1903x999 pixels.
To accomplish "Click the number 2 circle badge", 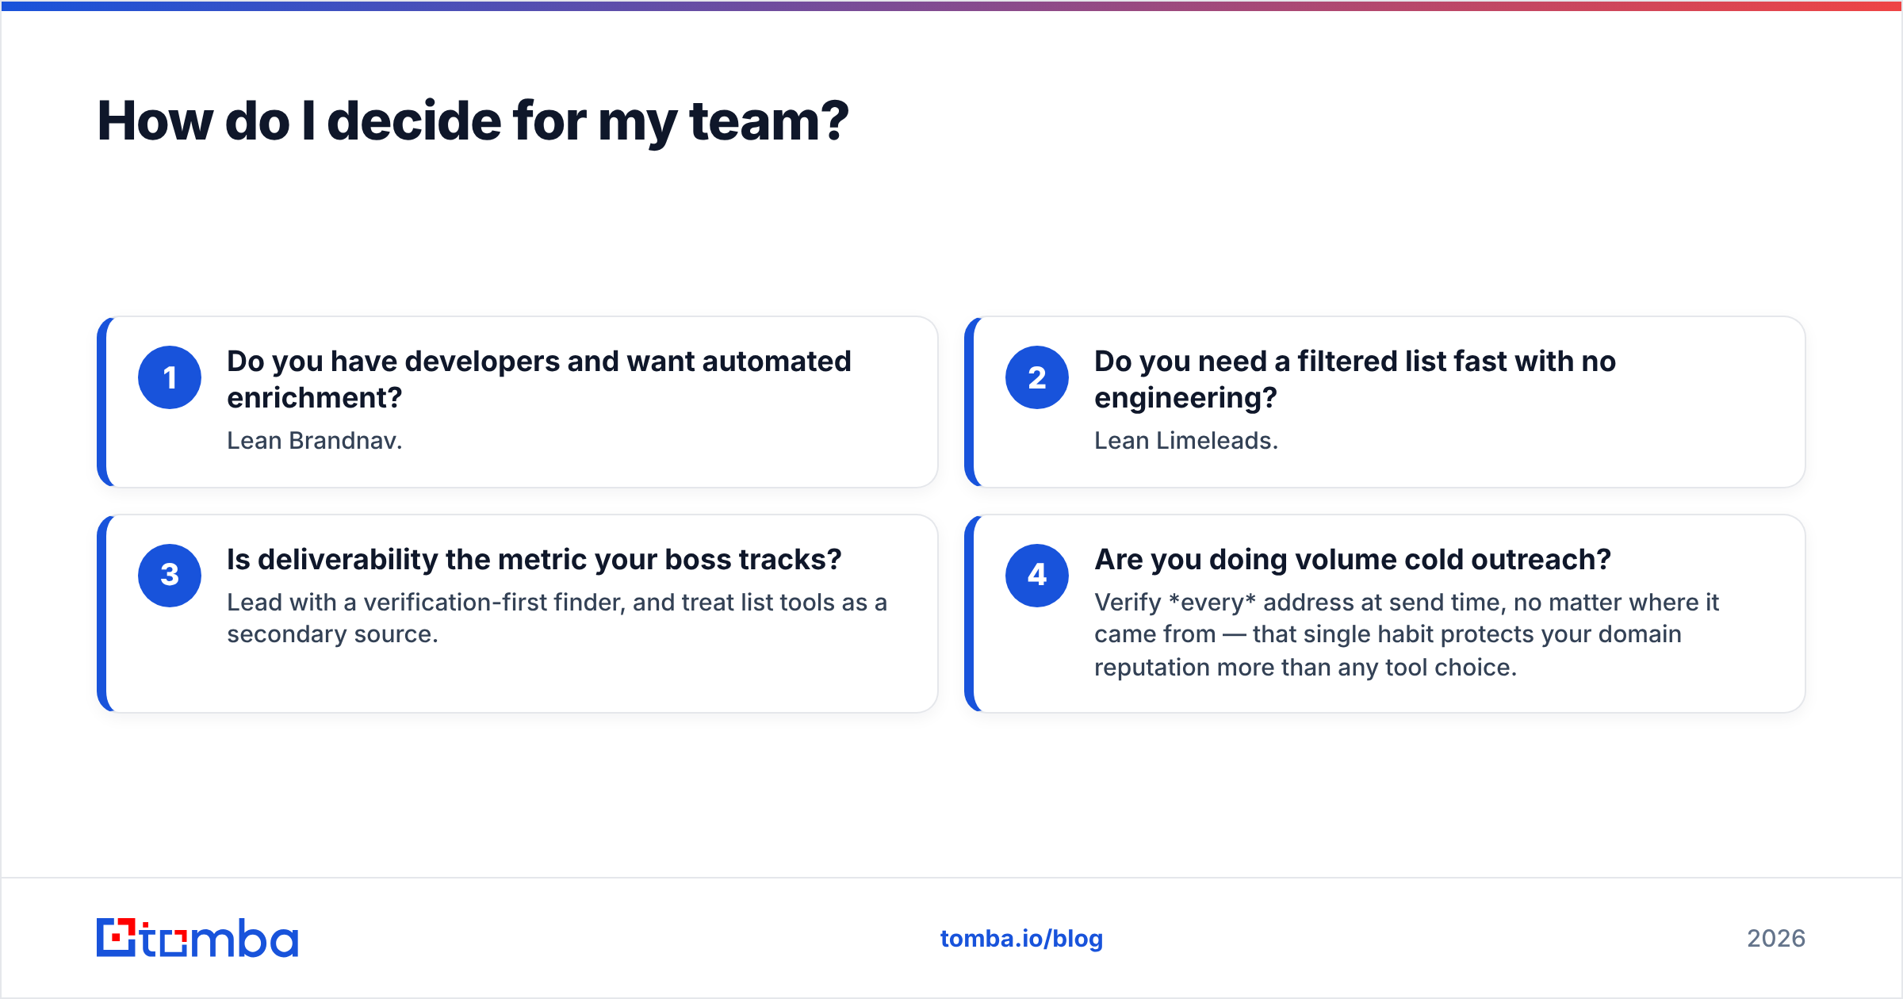I will (x=1037, y=377).
